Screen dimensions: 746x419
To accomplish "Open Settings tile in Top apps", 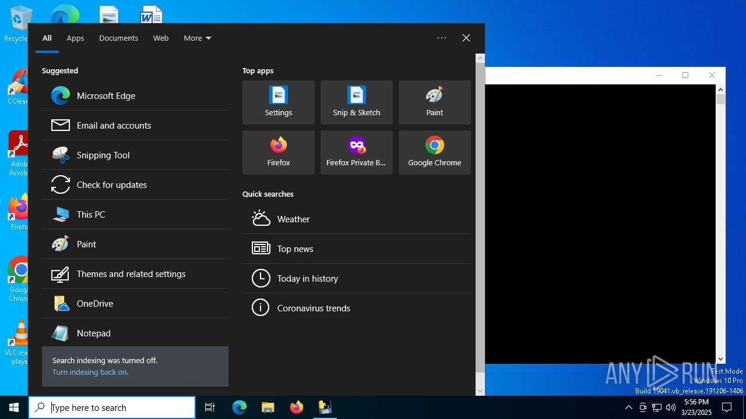I will [279, 102].
